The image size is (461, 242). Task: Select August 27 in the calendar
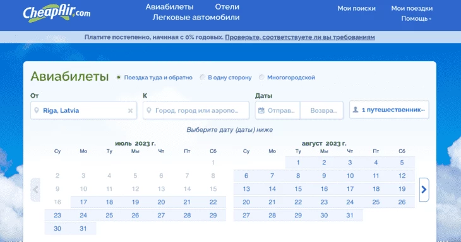(x=246, y=216)
